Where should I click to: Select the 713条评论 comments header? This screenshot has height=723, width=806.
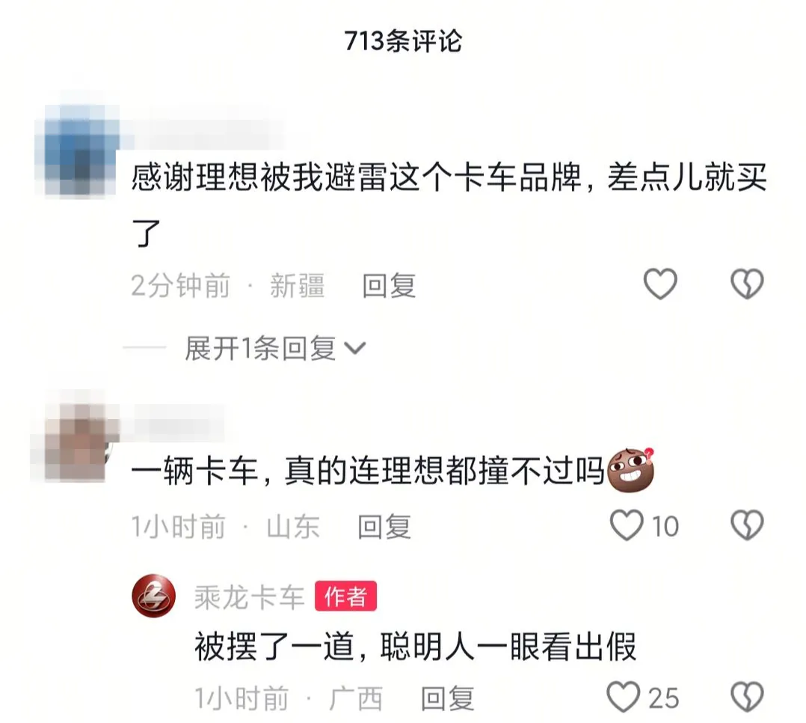(403, 40)
